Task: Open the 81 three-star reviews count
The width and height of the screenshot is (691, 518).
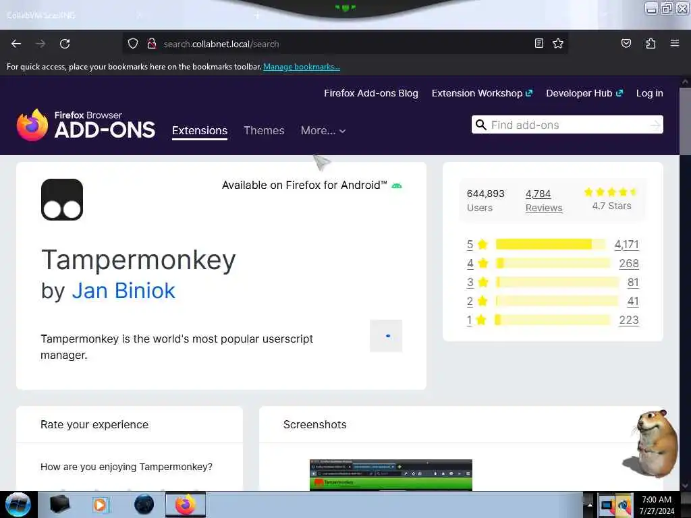Action: tap(633, 282)
